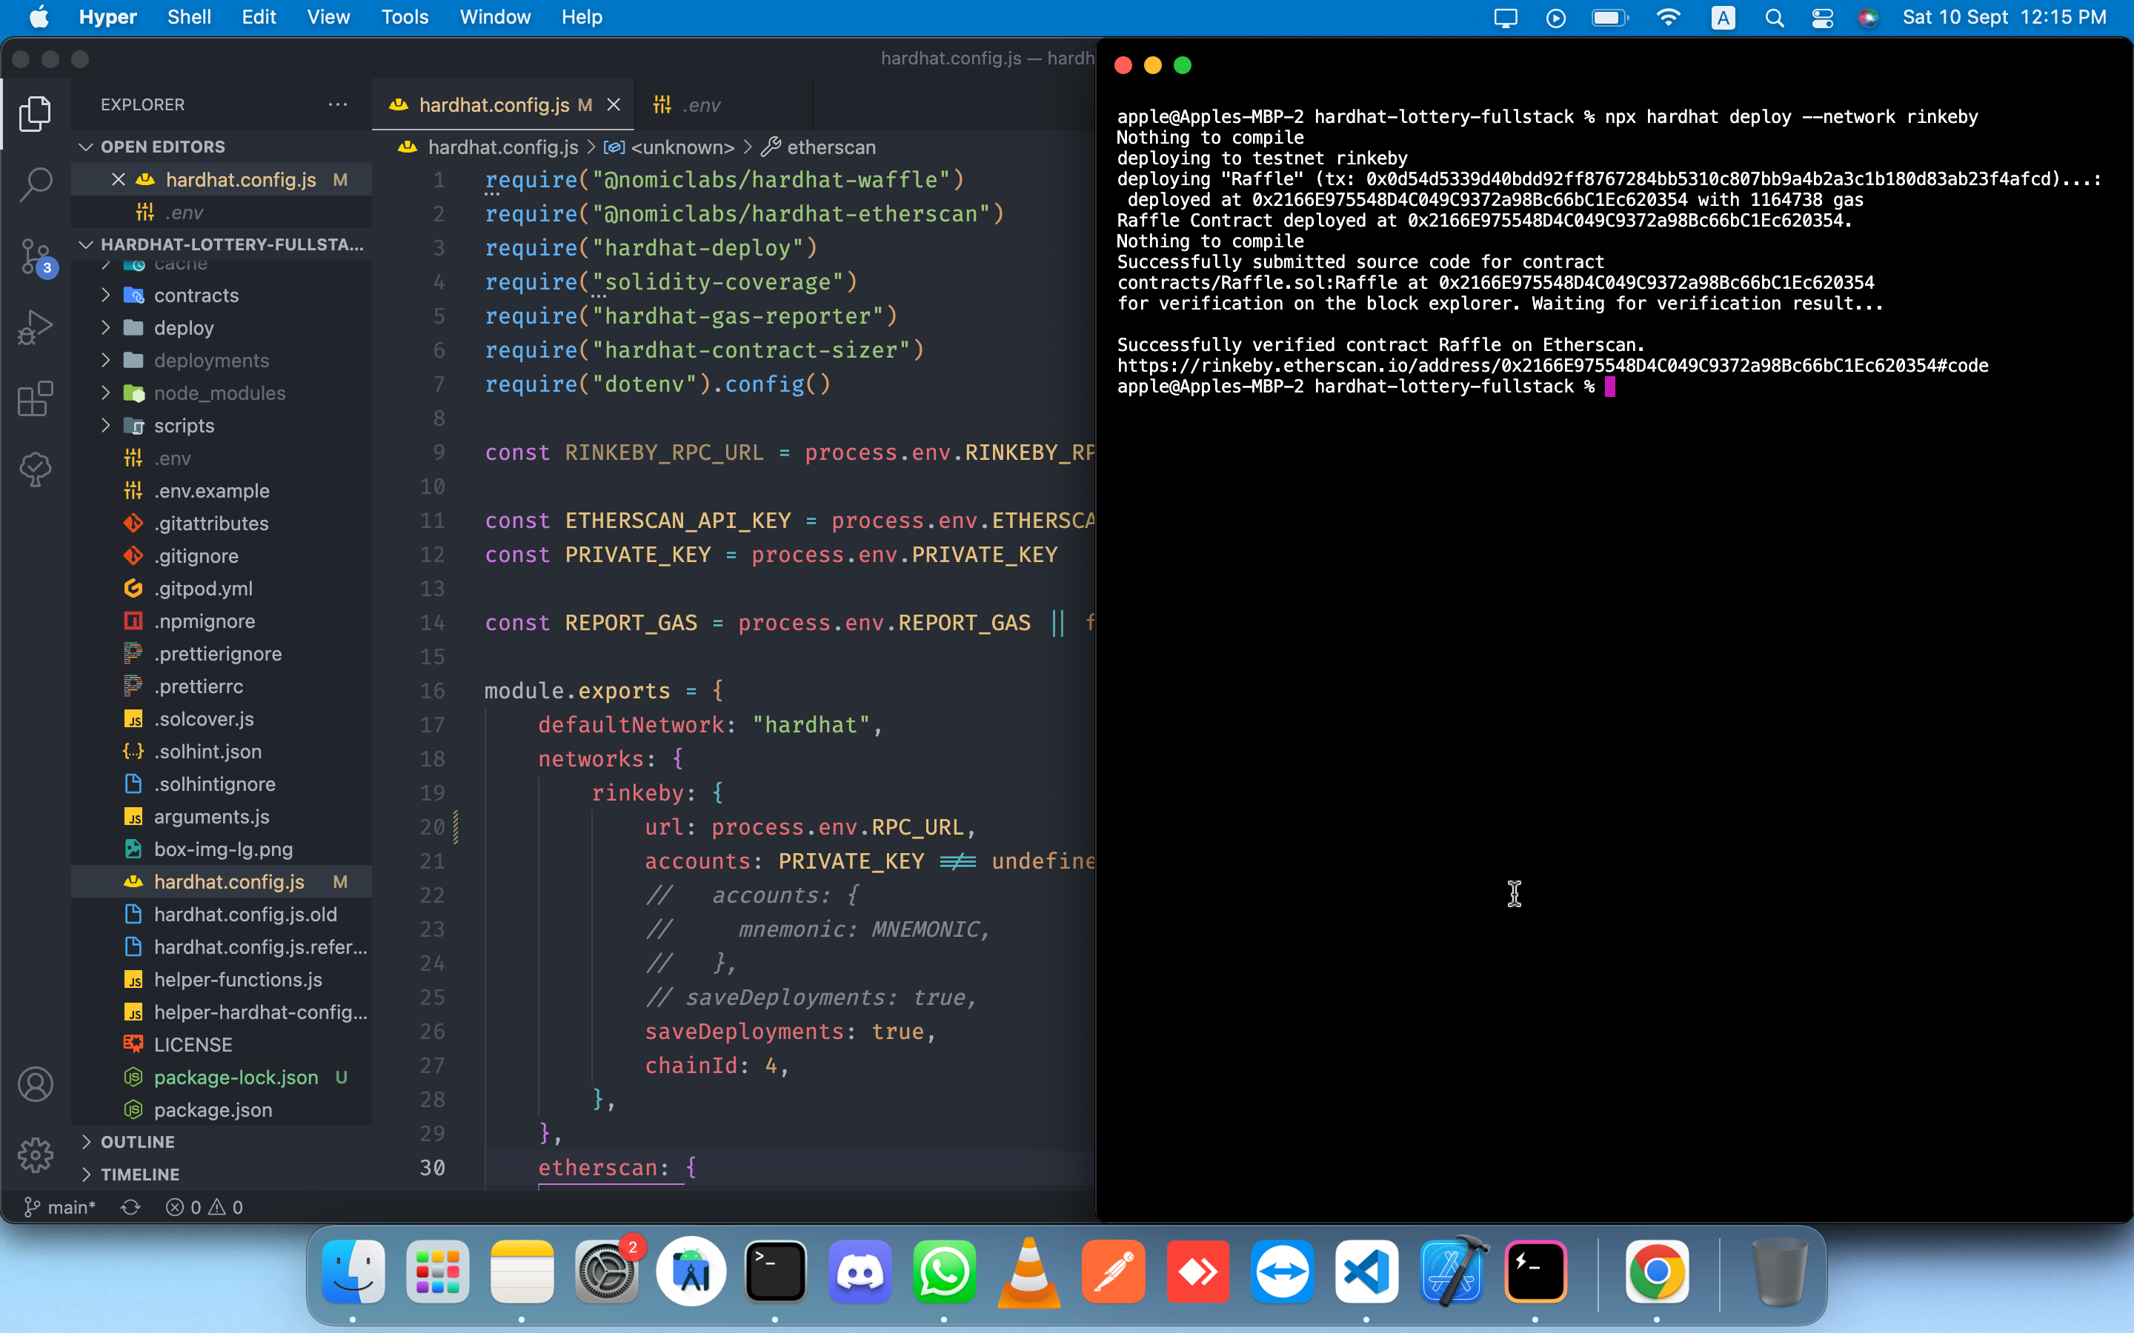The height and width of the screenshot is (1333, 2134).
Task: Open Launchpad from the Dock
Action: tap(437, 1272)
